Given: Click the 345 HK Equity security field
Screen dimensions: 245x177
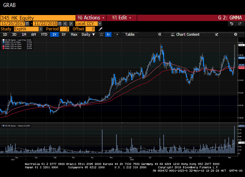Looking at the screenshot, I should tap(38, 18).
